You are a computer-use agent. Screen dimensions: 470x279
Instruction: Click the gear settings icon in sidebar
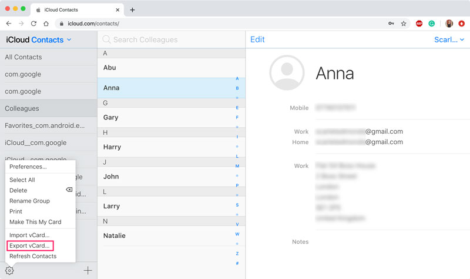9,271
